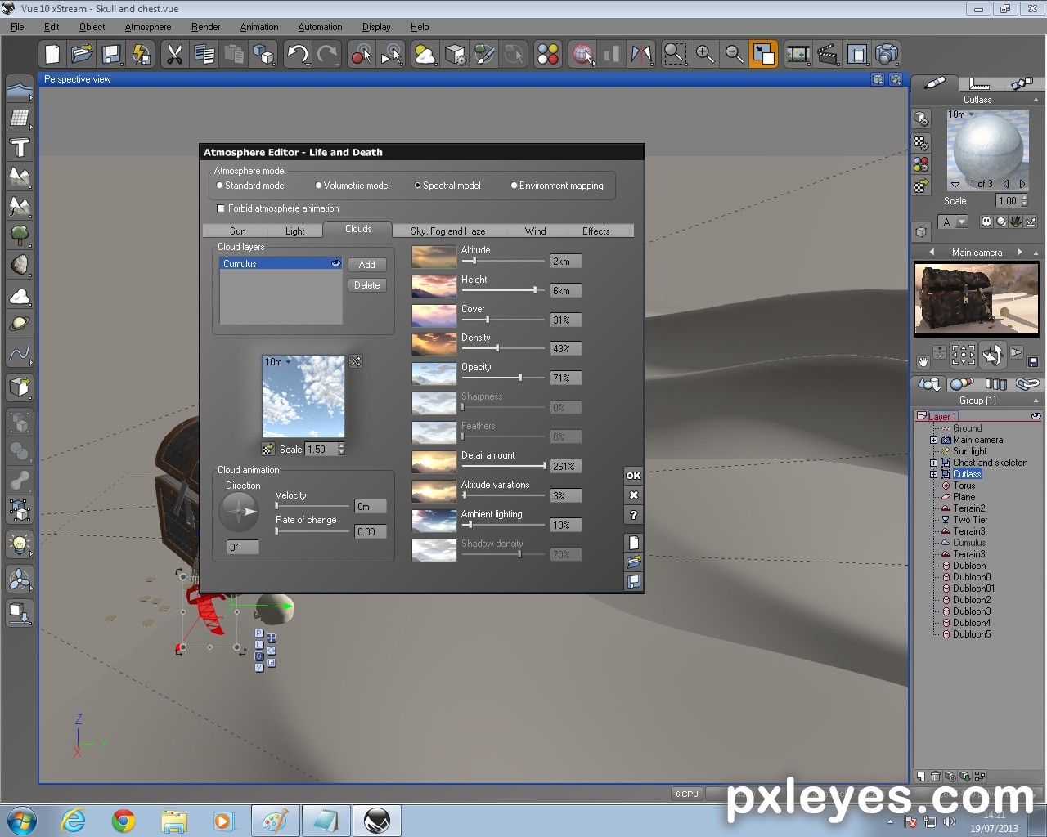Click the Undo arrow icon
The image size is (1047, 837).
[x=297, y=55]
